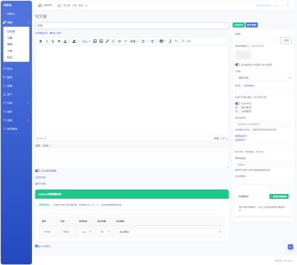The width and height of the screenshot is (297, 265).
Task: Toggle bold in the editor toolbar
Action: pyautogui.click(x=41, y=41)
